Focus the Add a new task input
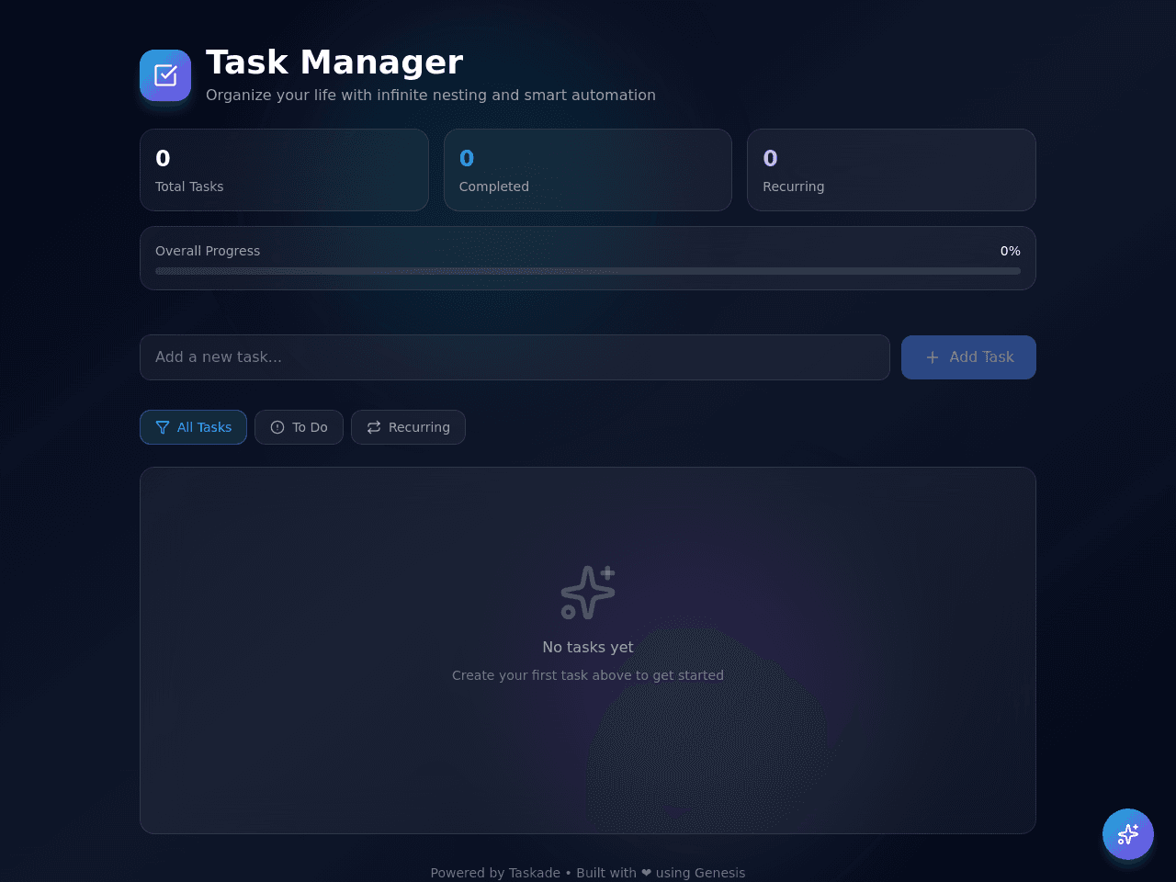The width and height of the screenshot is (1176, 882). 514,357
